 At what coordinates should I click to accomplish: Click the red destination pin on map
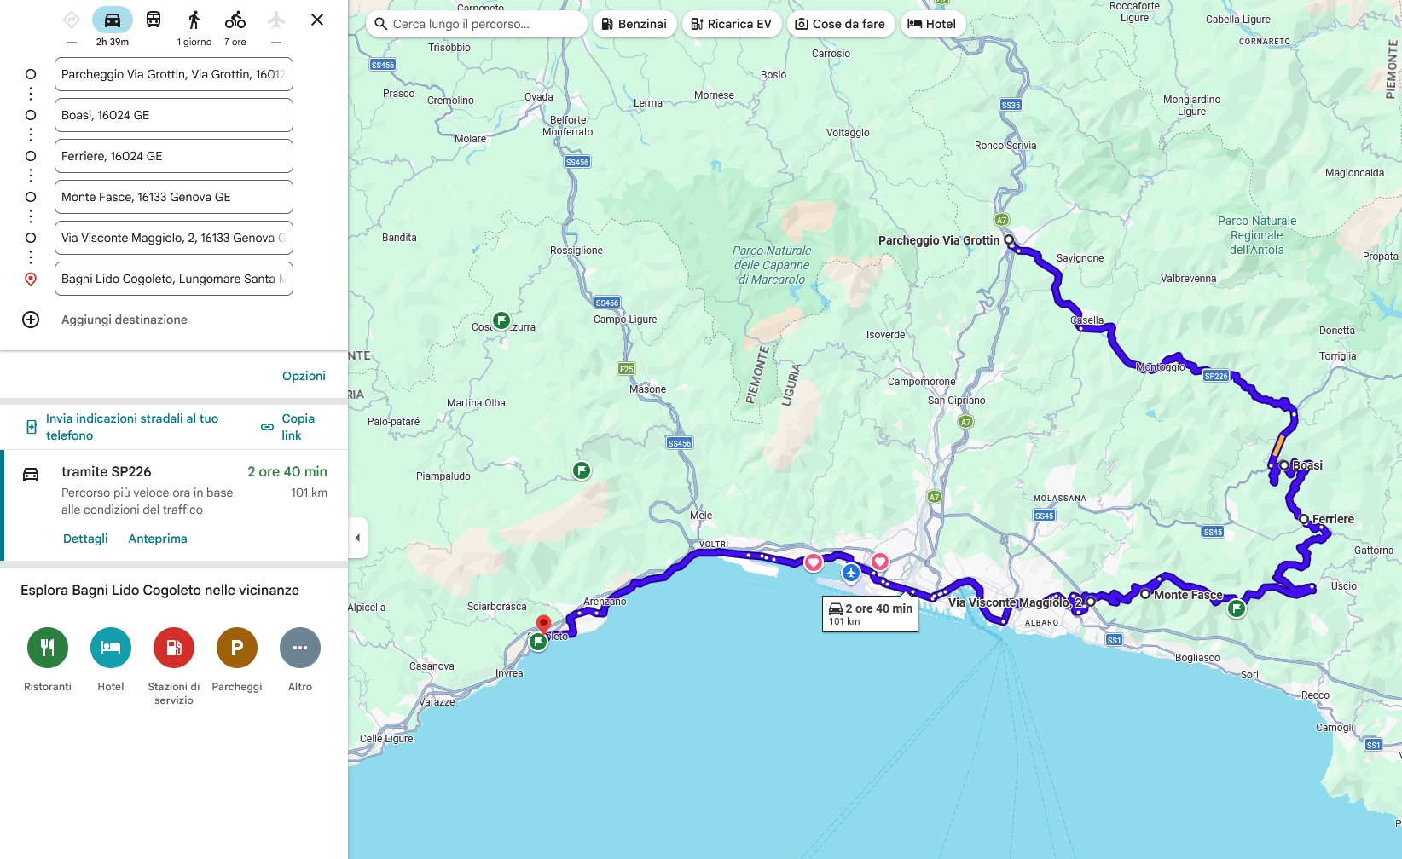pos(543,625)
